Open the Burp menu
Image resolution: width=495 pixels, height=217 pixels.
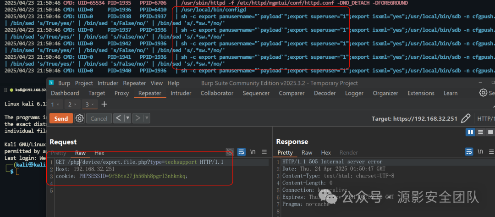64,83
